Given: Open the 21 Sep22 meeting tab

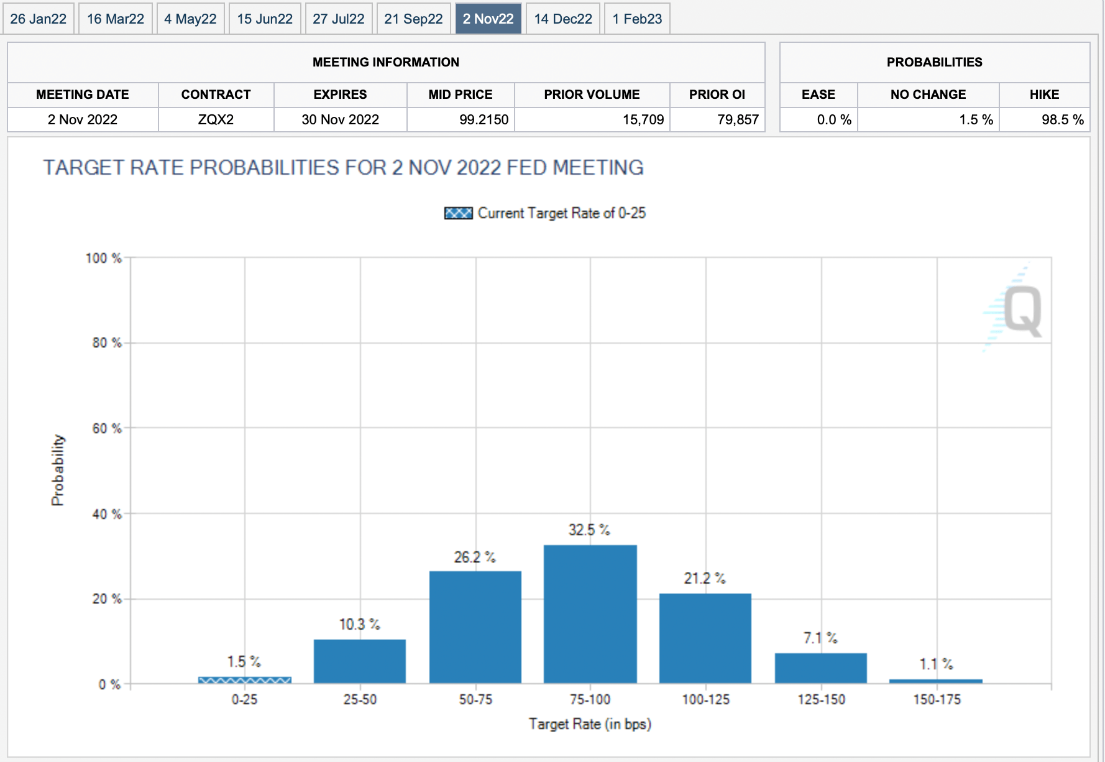Looking at the screenshot, I should (413, 19).
